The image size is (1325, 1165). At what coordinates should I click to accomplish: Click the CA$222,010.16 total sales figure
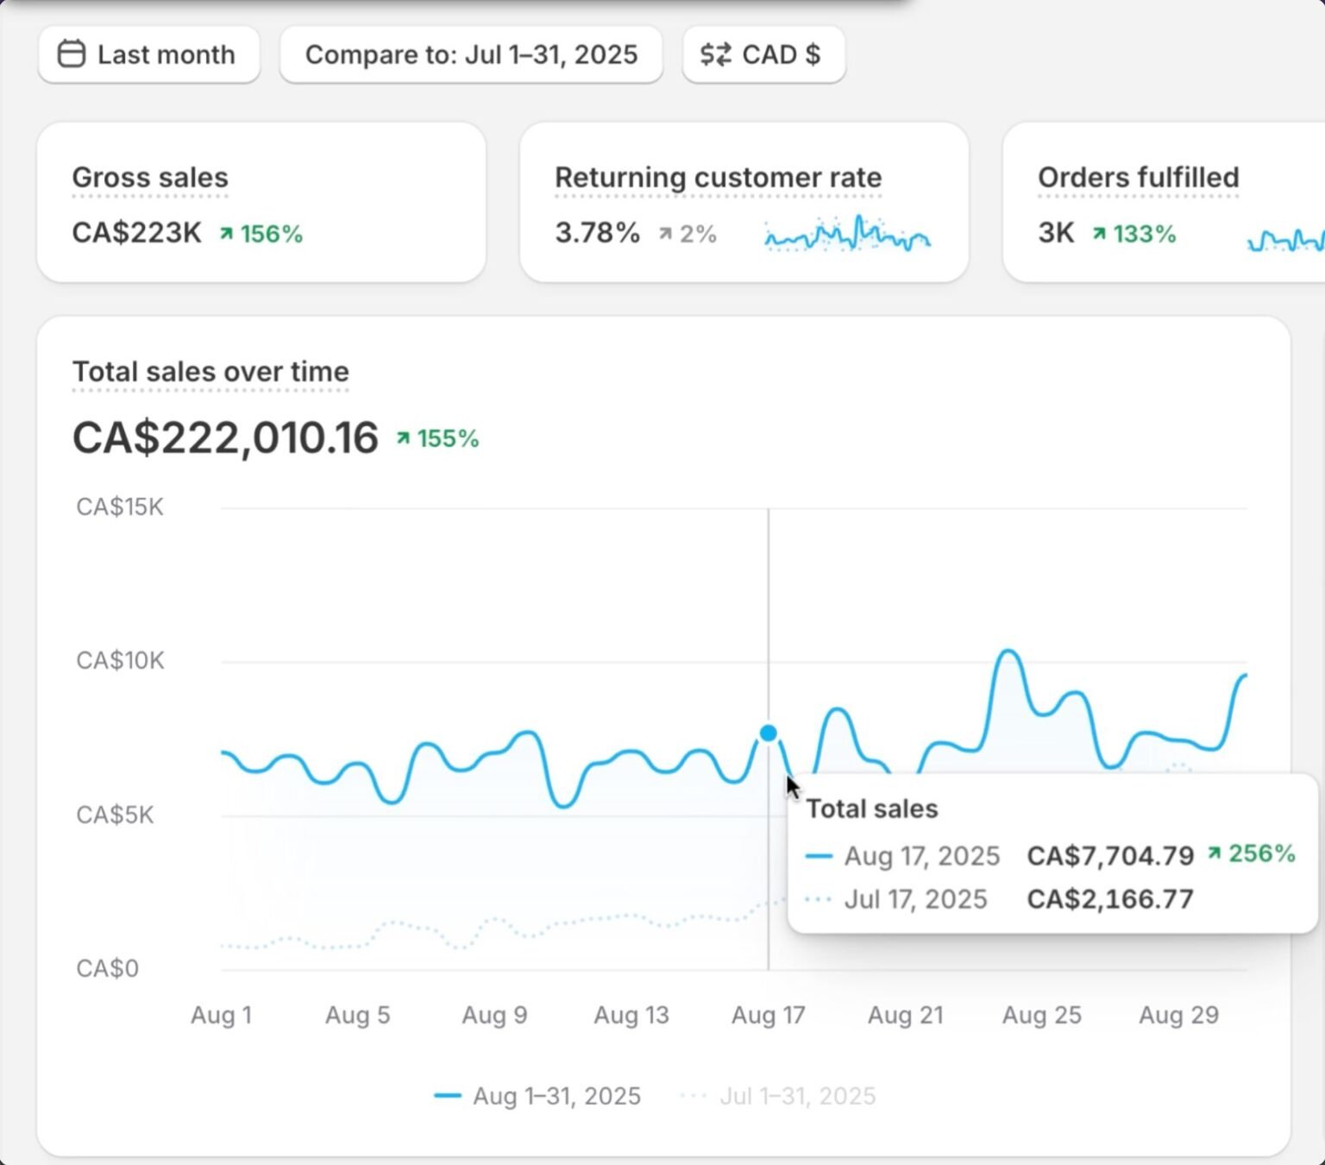pos(225,438)
